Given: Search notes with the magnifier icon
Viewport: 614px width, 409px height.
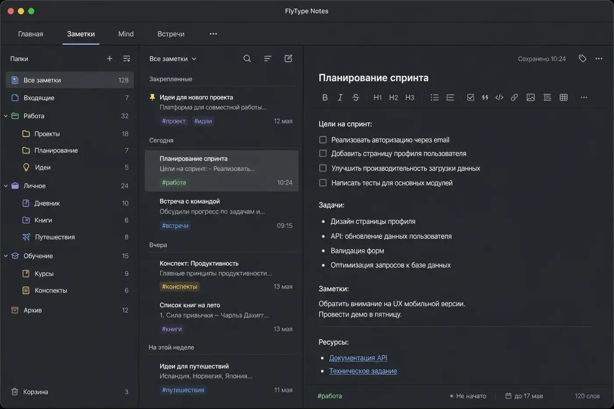Looking at the screenshot, I should pyautogui.click(x=247, y=58).
